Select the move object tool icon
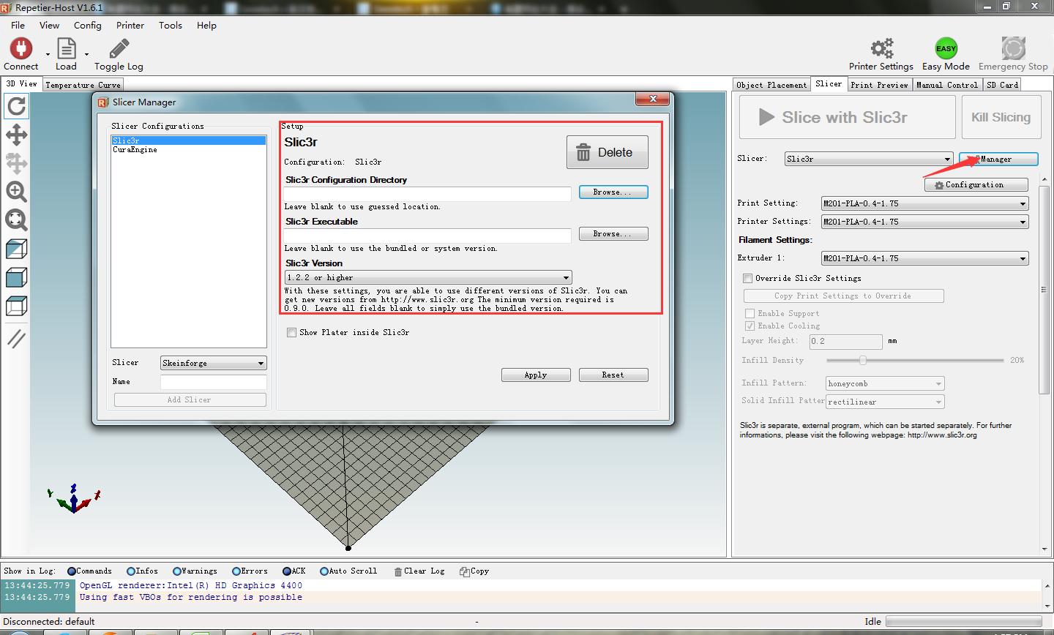Image resolution: width=1054 pixels, height=635 pixels. (16, 162)
